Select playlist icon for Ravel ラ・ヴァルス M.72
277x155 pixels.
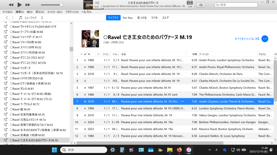(6, 104)
